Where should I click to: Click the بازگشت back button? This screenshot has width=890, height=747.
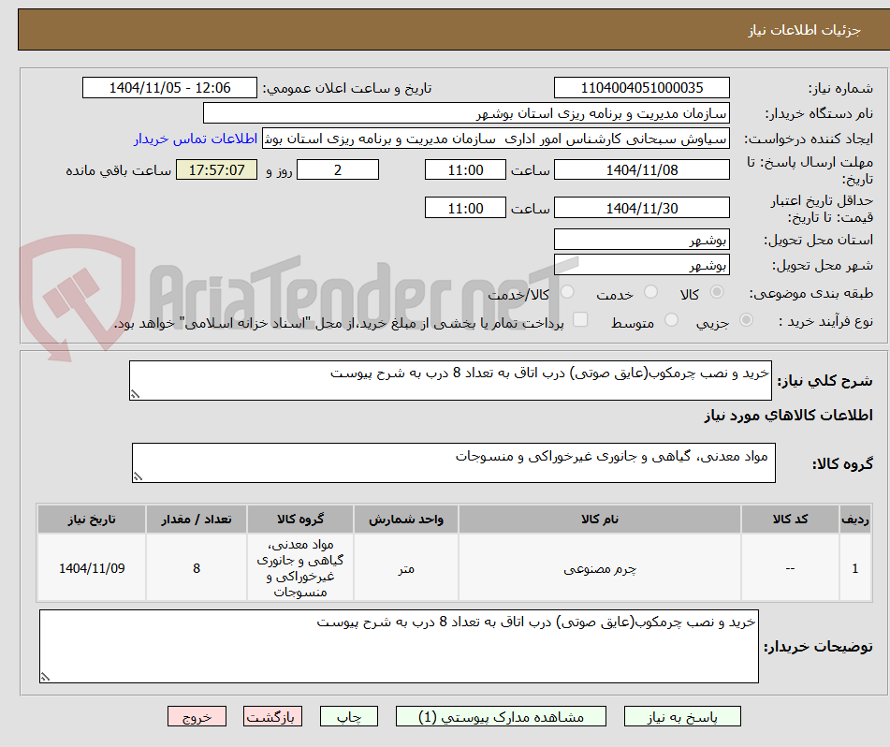pyautogui.click(x=272, y=716)
